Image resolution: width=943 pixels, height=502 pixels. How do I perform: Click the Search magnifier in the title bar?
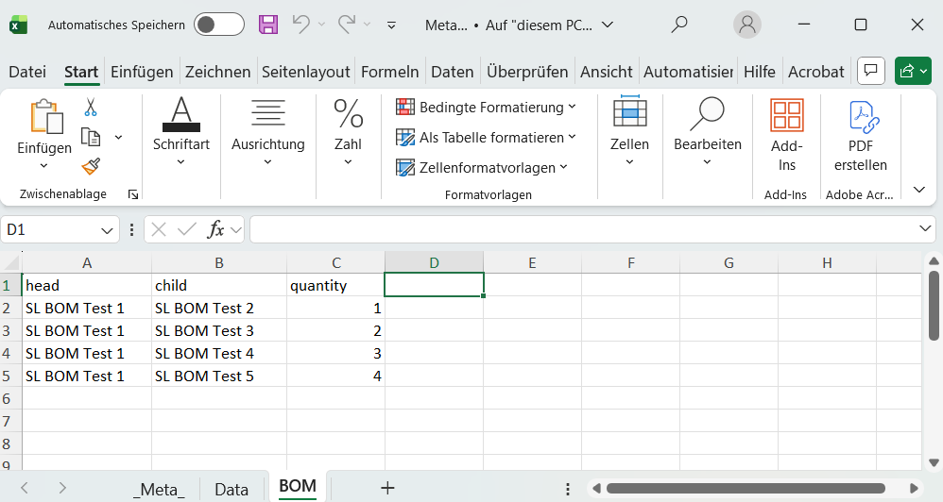click(679, 25)
